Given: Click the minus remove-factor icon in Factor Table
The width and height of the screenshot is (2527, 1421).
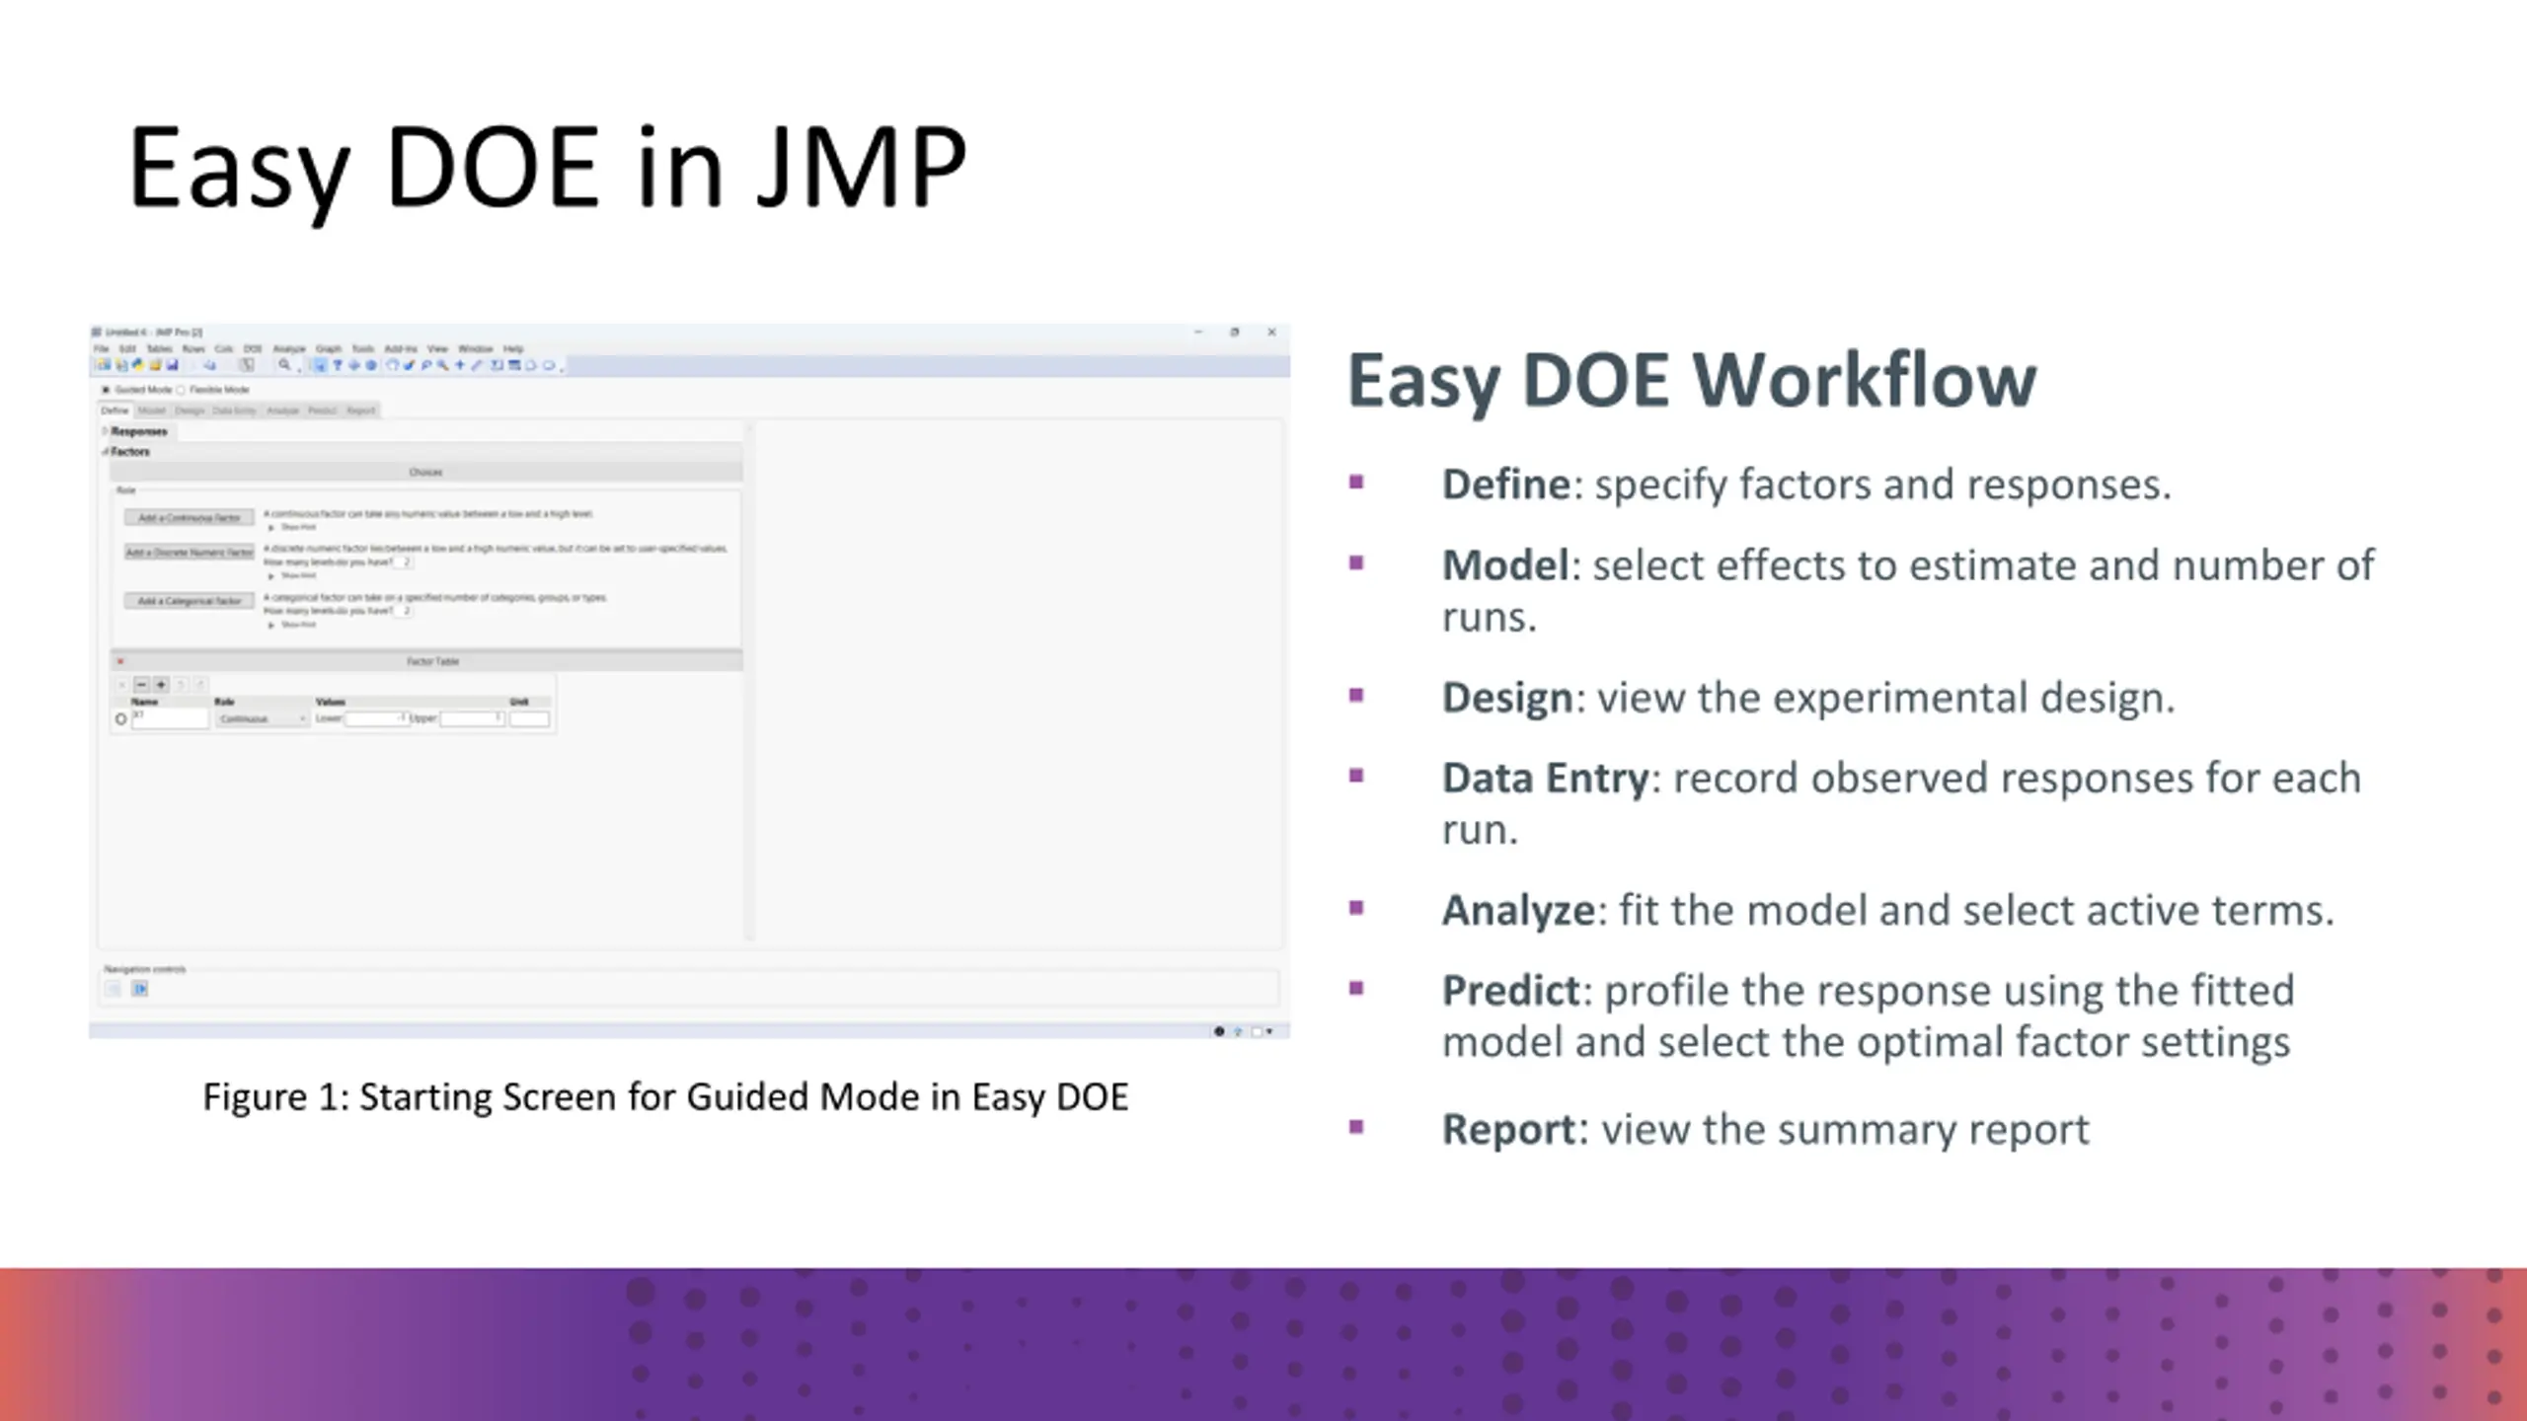Looking at the screenshot, I should point(141,685).
